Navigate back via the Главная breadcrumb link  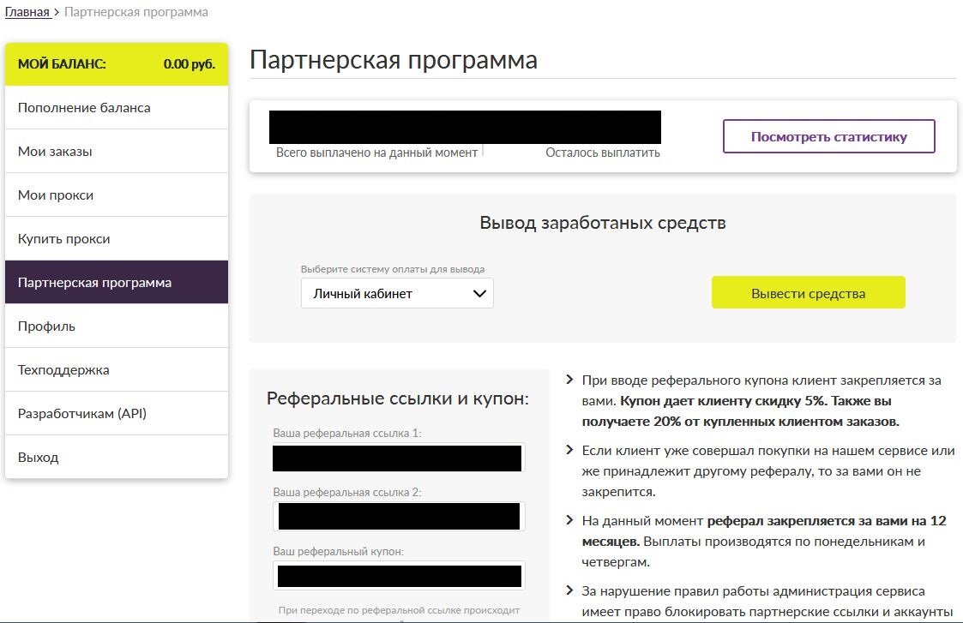click(27, 11)
